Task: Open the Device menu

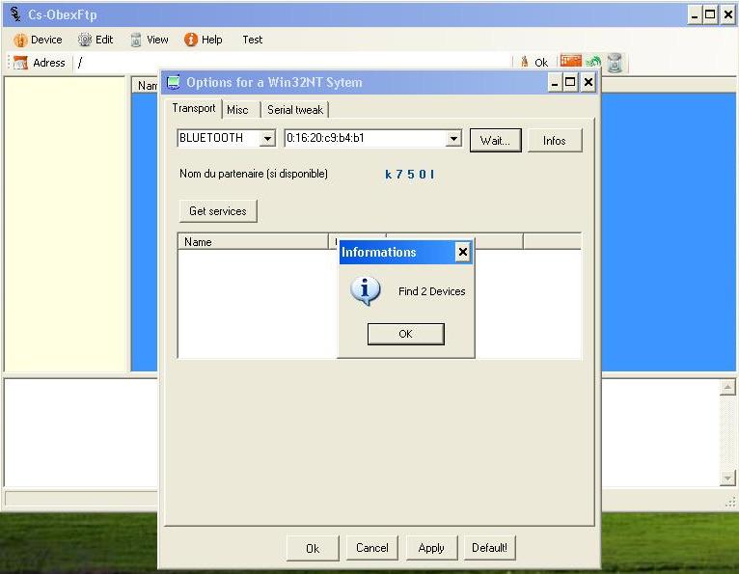Action: pos(38,40)
